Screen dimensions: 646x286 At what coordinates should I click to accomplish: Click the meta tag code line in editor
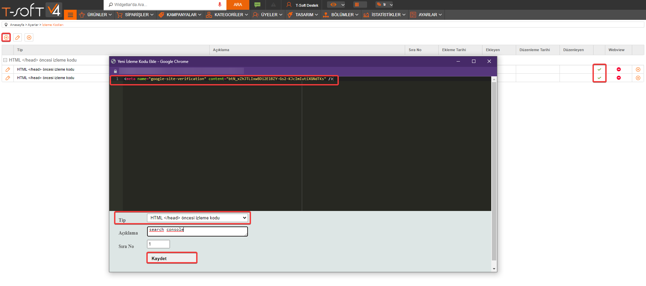[228, 79]
